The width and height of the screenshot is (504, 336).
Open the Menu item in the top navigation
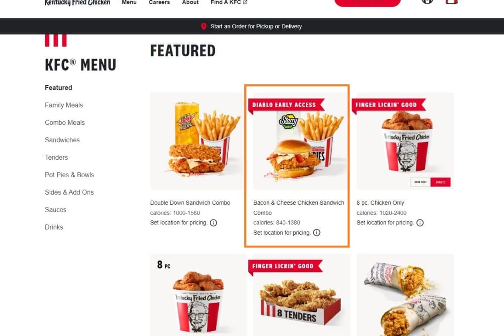(x=129, y=2)
